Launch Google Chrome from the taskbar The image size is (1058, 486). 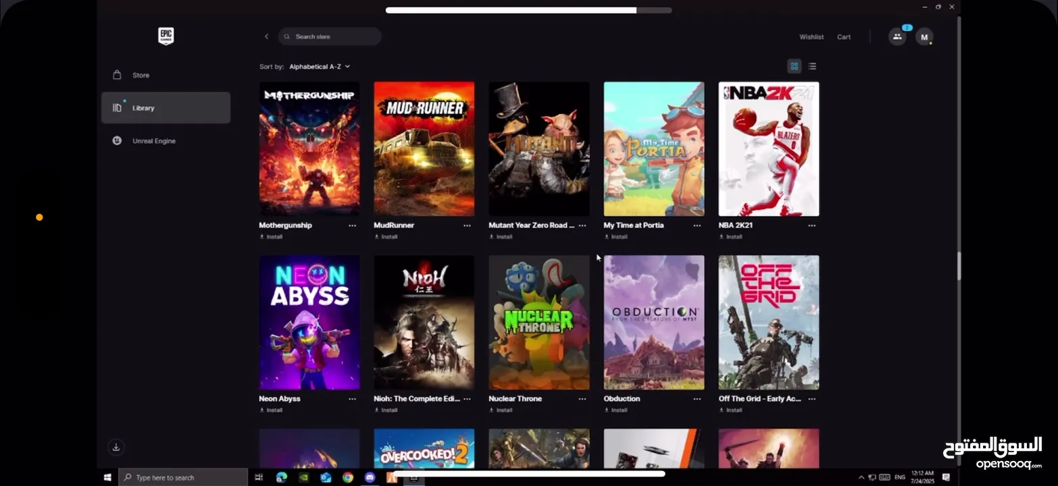coord(347,477)
